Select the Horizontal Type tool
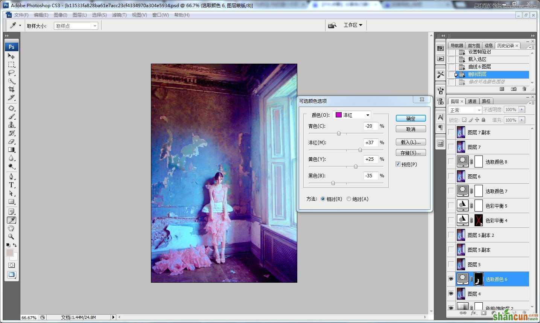 click(x=11, y=185)
